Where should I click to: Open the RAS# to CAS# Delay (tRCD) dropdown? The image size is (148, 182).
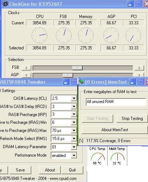pyautogui.click(x=74, y=107)
